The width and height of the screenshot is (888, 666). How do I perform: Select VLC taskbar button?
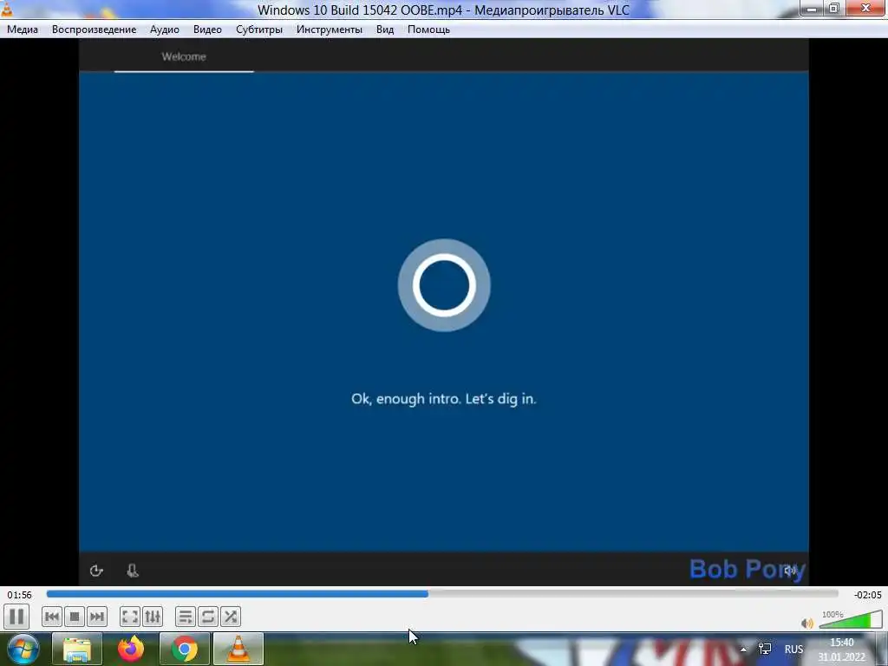(x=238, y=649)
